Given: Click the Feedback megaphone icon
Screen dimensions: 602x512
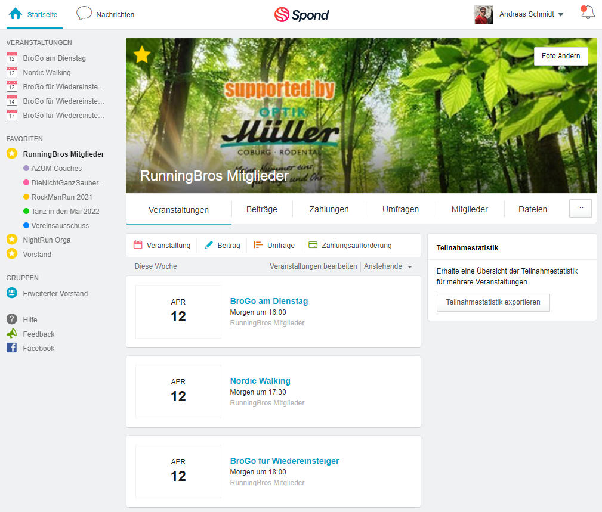Looking at the screenshot, I should pyautogui.click(x=12, y=333).
